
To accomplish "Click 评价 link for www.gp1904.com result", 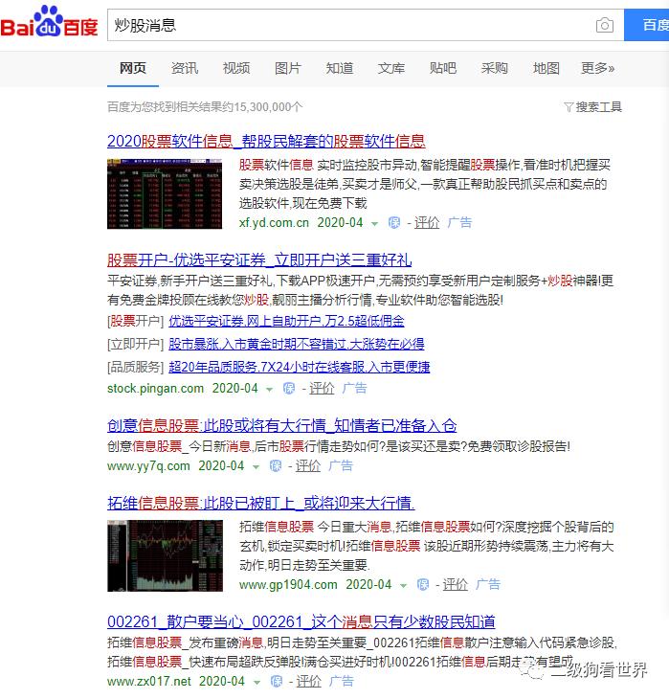I will click(x=455, y=584).
